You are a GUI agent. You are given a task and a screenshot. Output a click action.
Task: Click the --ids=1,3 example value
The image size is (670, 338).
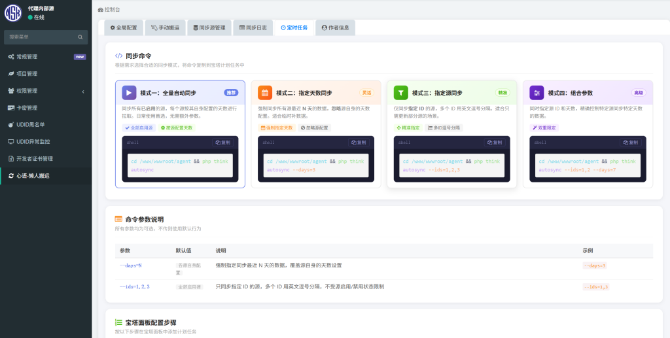tap(596, 287)
